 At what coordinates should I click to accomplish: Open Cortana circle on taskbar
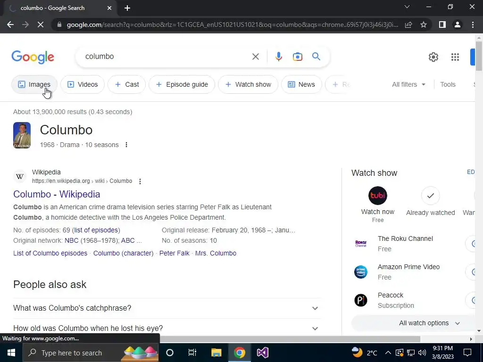tap(170, 353)
